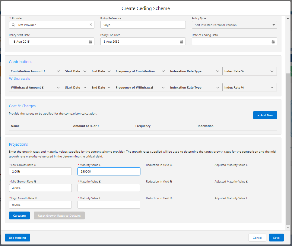Click the dialog's vertical scrollbar down arrow
The height and width of the screenshot is (246, 292).
pos(288,227)
